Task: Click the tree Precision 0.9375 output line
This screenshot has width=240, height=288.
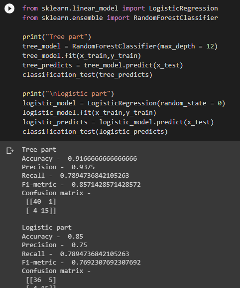Action: [58, 167]
